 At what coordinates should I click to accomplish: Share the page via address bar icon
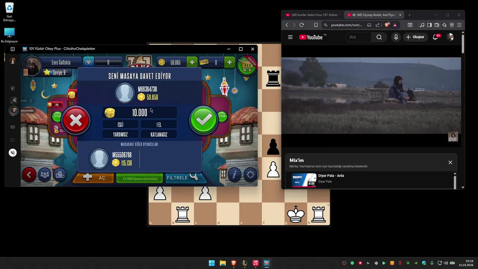tap(378, 25)
